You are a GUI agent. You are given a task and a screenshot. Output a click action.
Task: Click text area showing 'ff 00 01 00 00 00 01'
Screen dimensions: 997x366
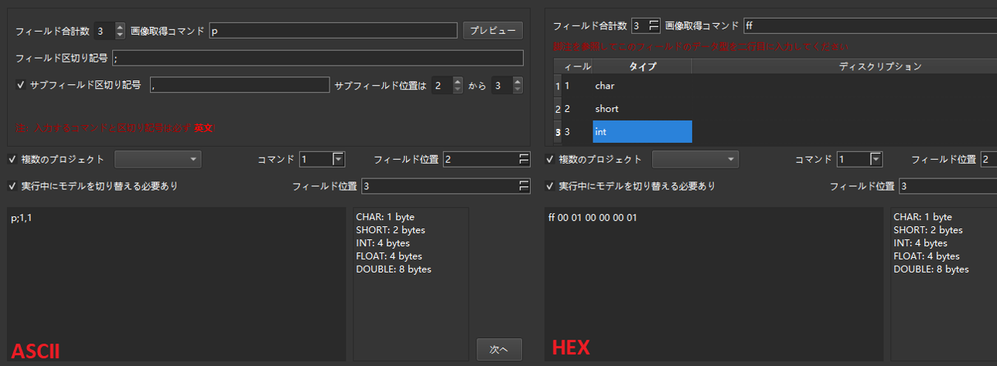click(714, 283)
